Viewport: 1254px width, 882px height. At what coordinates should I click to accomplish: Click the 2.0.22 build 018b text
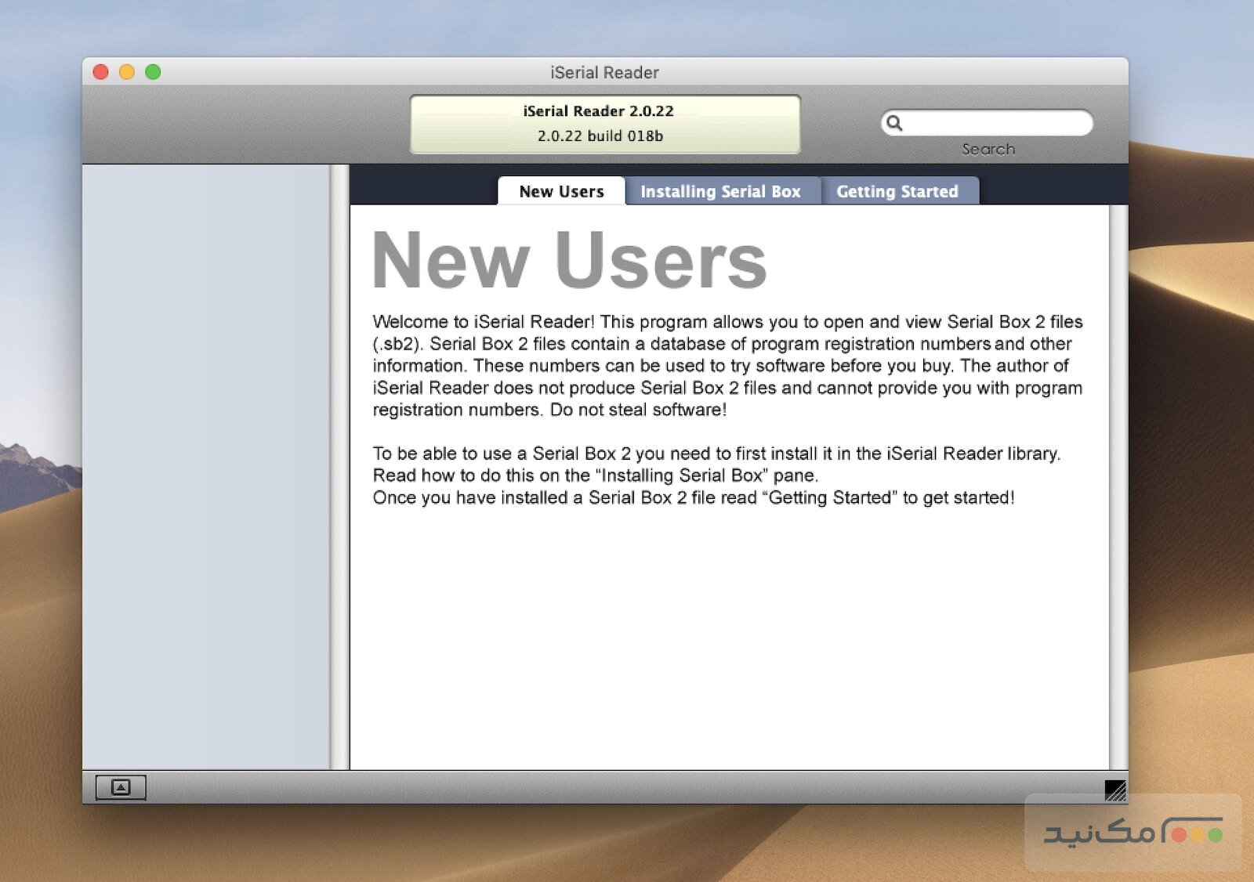click(600, 136)
